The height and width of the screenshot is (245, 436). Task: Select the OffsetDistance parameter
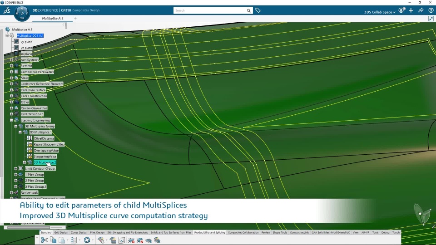(x=44, y=138)
